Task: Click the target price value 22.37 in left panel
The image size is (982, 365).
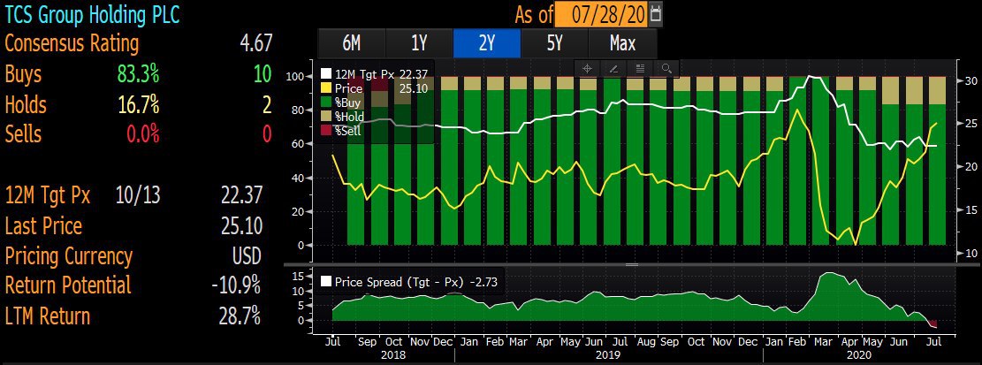Action: pyautogui.click(x=241, y=195)
